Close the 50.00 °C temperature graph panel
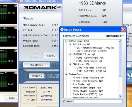This screenshot has height=107, width=132. coord(16,73)
